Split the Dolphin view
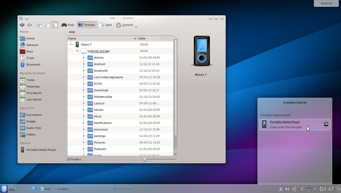Image resolution: width=341 pixels, height=193 pixels. tap(105, 25)
